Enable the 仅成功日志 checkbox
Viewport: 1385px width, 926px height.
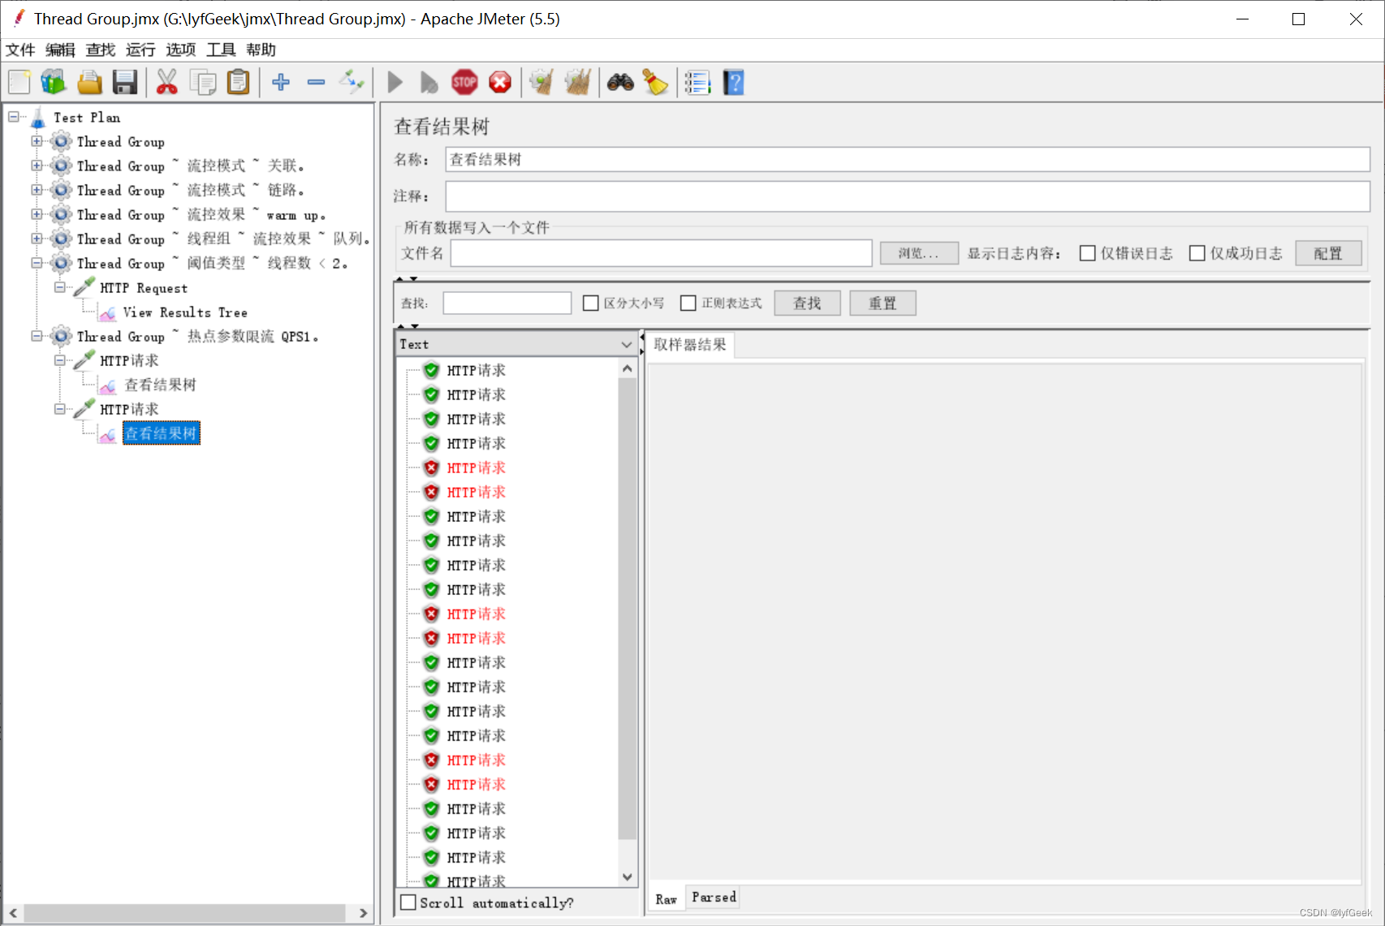(x=1197, y=253)
